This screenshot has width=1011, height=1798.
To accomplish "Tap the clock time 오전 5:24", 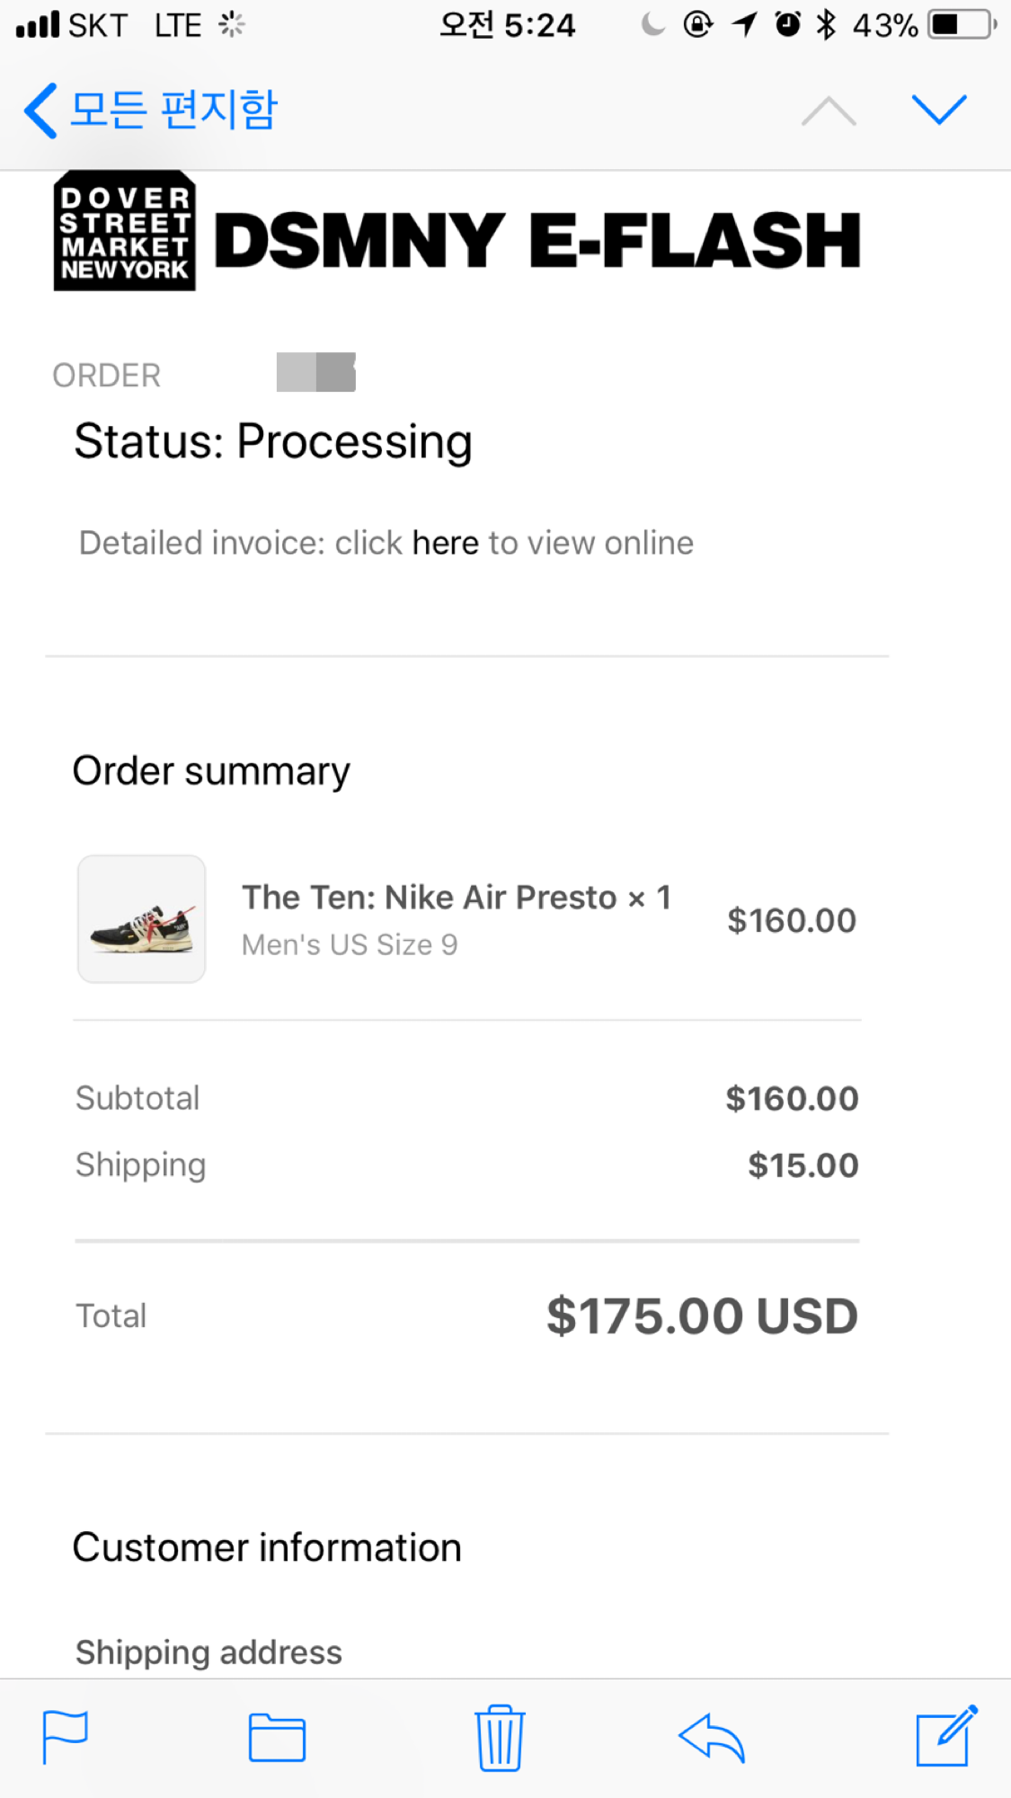I will coord(507,25).
